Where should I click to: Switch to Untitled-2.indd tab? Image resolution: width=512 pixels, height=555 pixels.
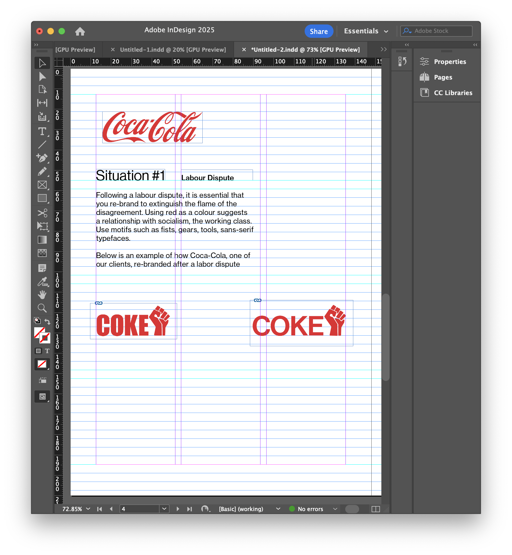(305, 49)
